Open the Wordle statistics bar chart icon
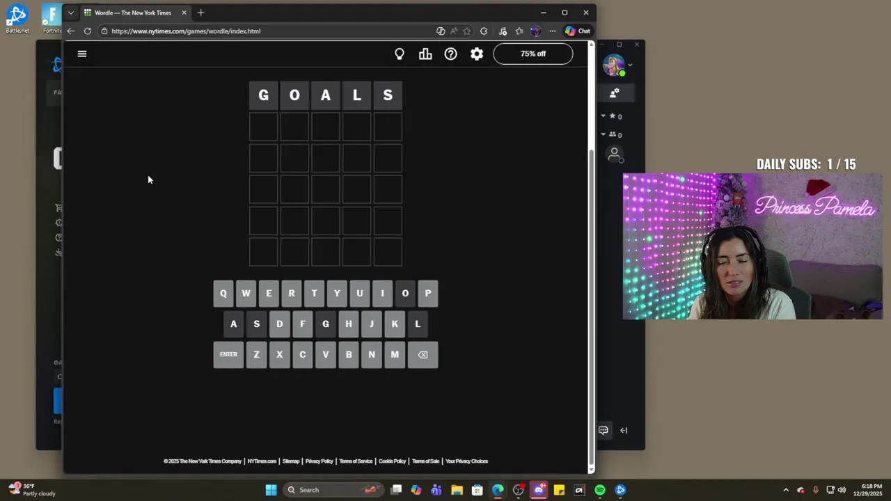 [425, 54]
